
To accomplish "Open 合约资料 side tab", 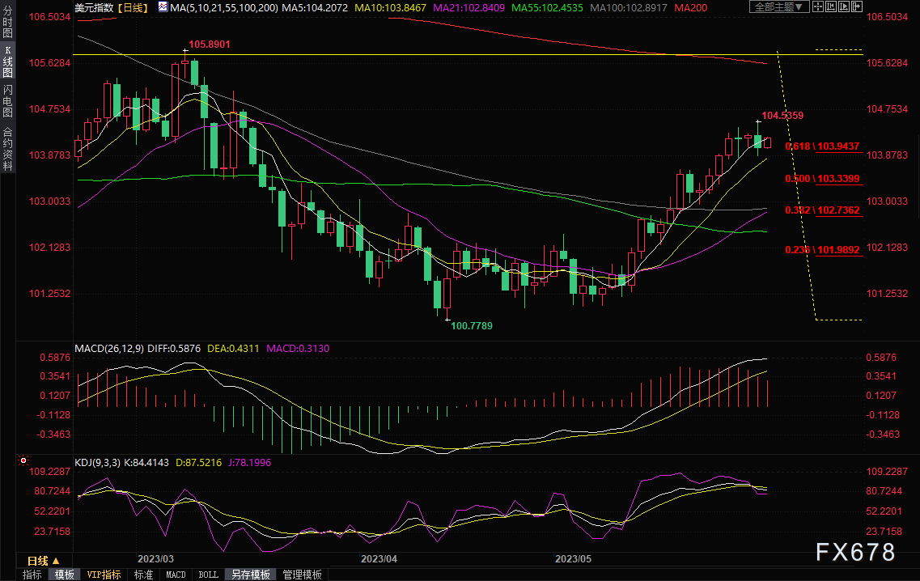I will tap(7, 148).
